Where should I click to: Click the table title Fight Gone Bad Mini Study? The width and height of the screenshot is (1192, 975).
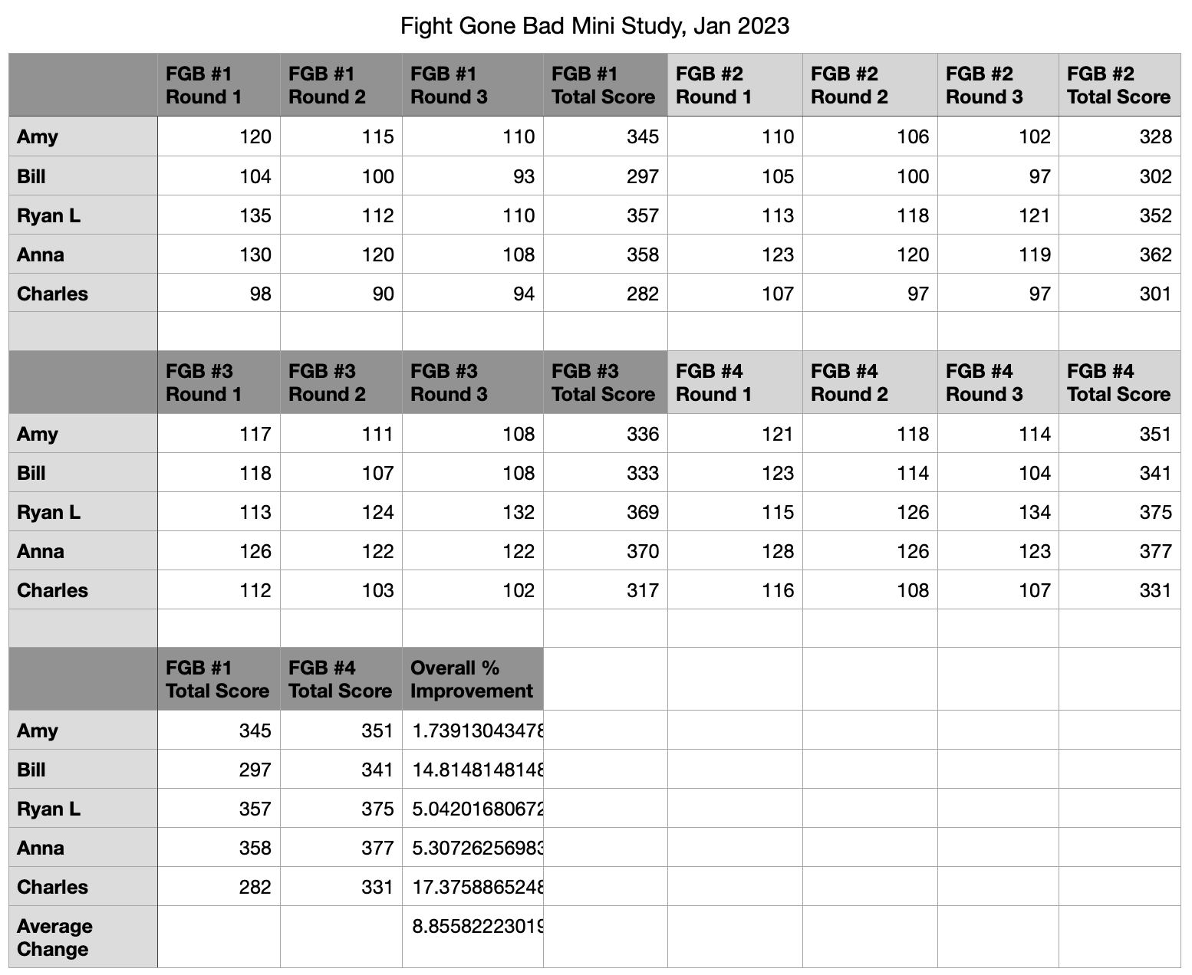(594, 26)
